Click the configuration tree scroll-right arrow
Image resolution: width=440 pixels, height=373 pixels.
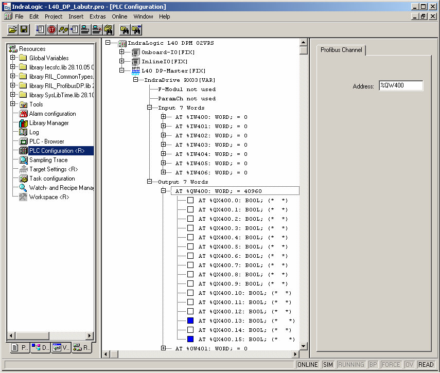coord(295,354)
